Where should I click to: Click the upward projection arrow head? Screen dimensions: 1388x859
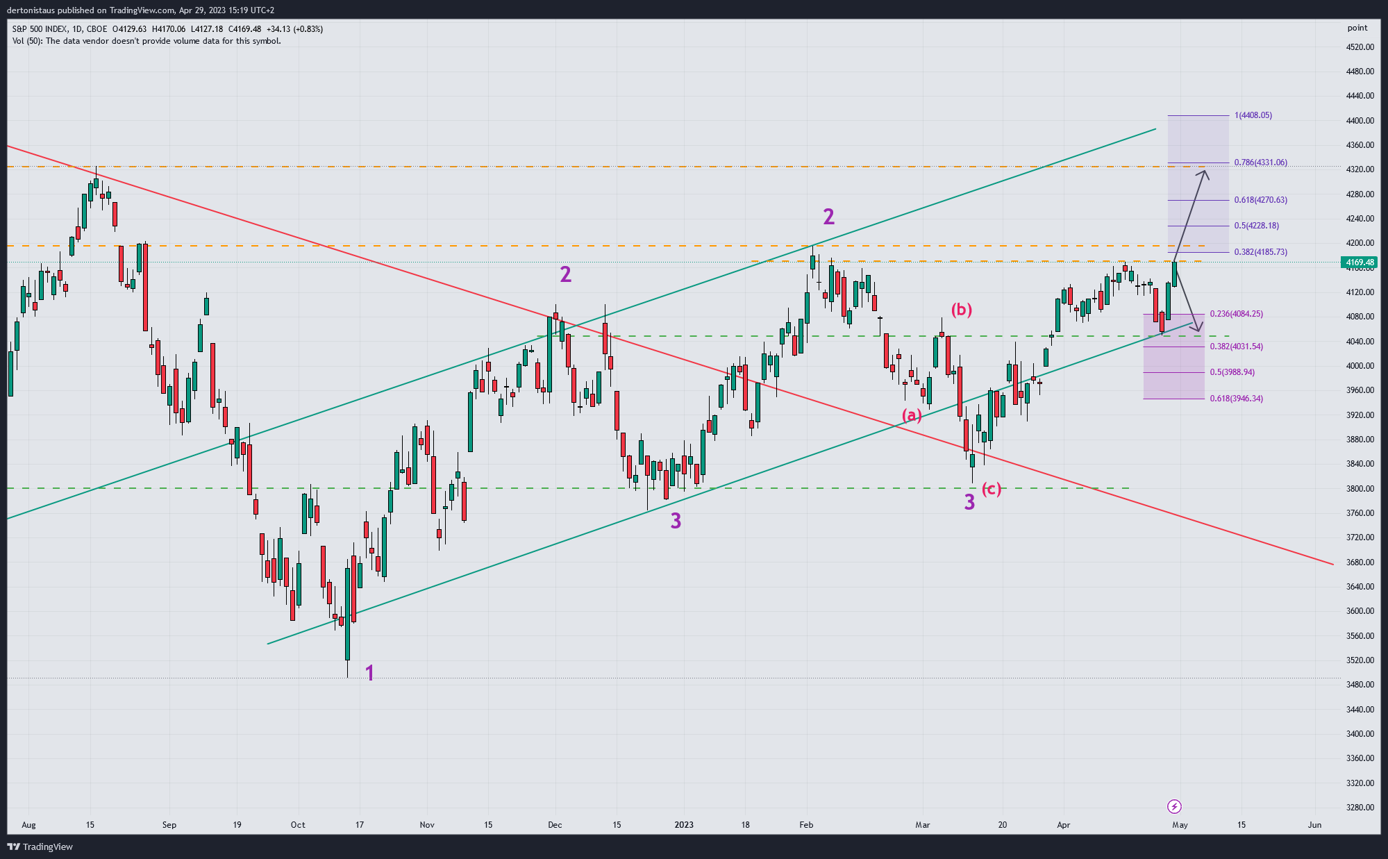tap(1205, 172)
